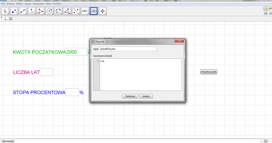The image size is (272, 143).
Task: Click the Opis field containing KWARTALNA
Action: tap(128, 49)
